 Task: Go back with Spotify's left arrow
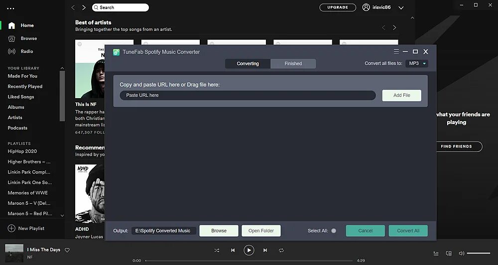click(73, 7)
